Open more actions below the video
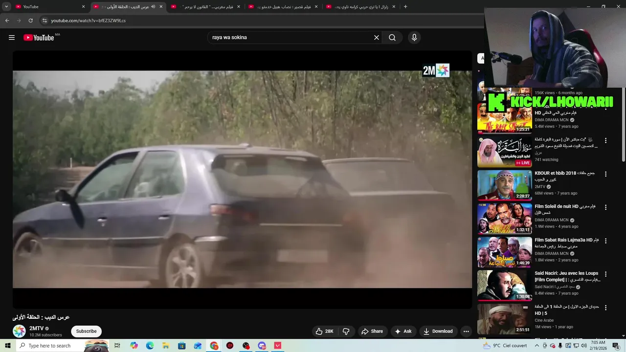 pyautogui.click(x=466, y=331)
